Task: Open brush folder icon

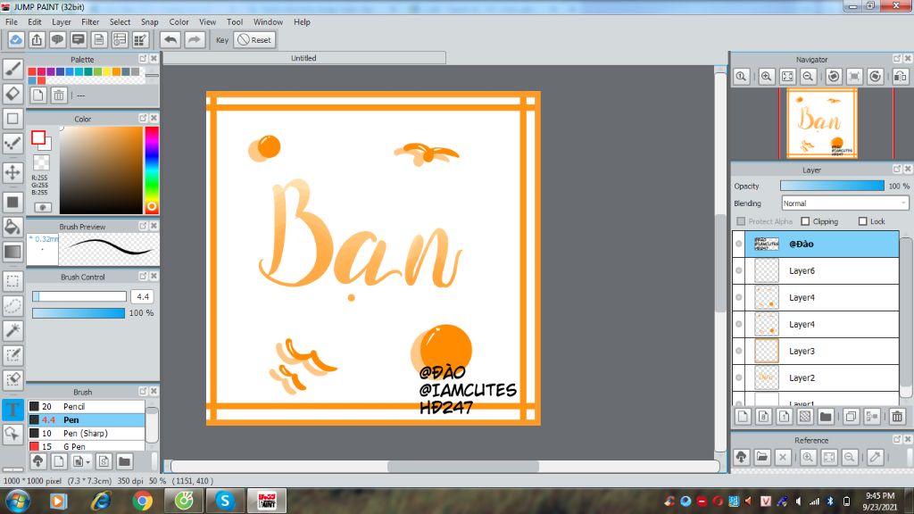Action: (124, 461)
